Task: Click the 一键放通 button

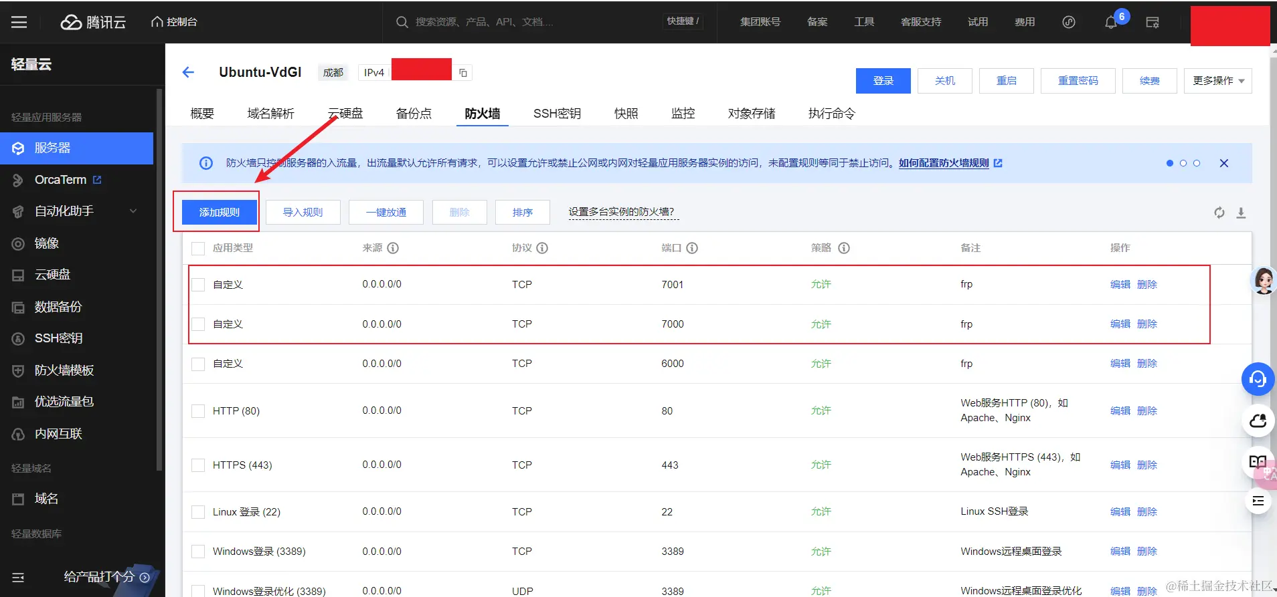Action: click(386, 213)
